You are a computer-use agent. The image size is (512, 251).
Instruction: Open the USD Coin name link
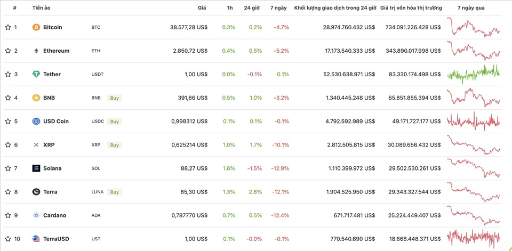[x=56, y=122]
